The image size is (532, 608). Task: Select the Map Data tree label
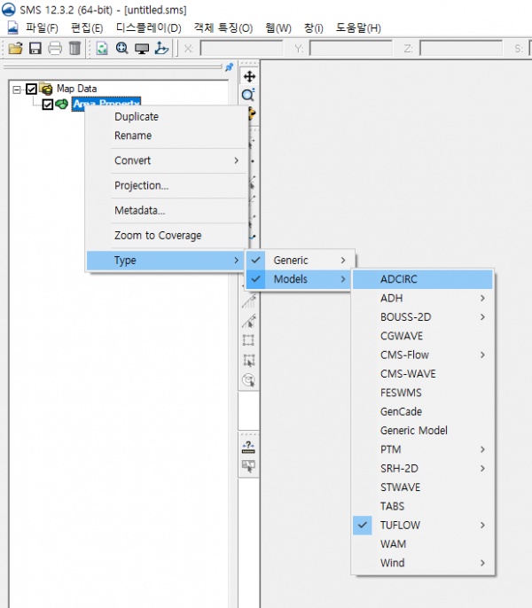(77, 89)
